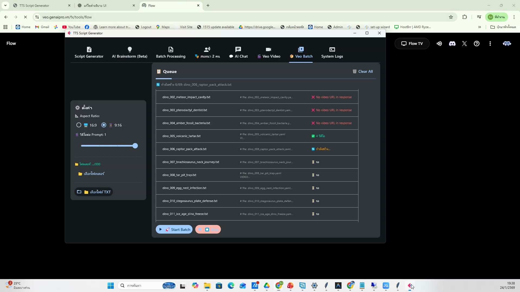Open the X (Twitter) icon link

point(464,44)
